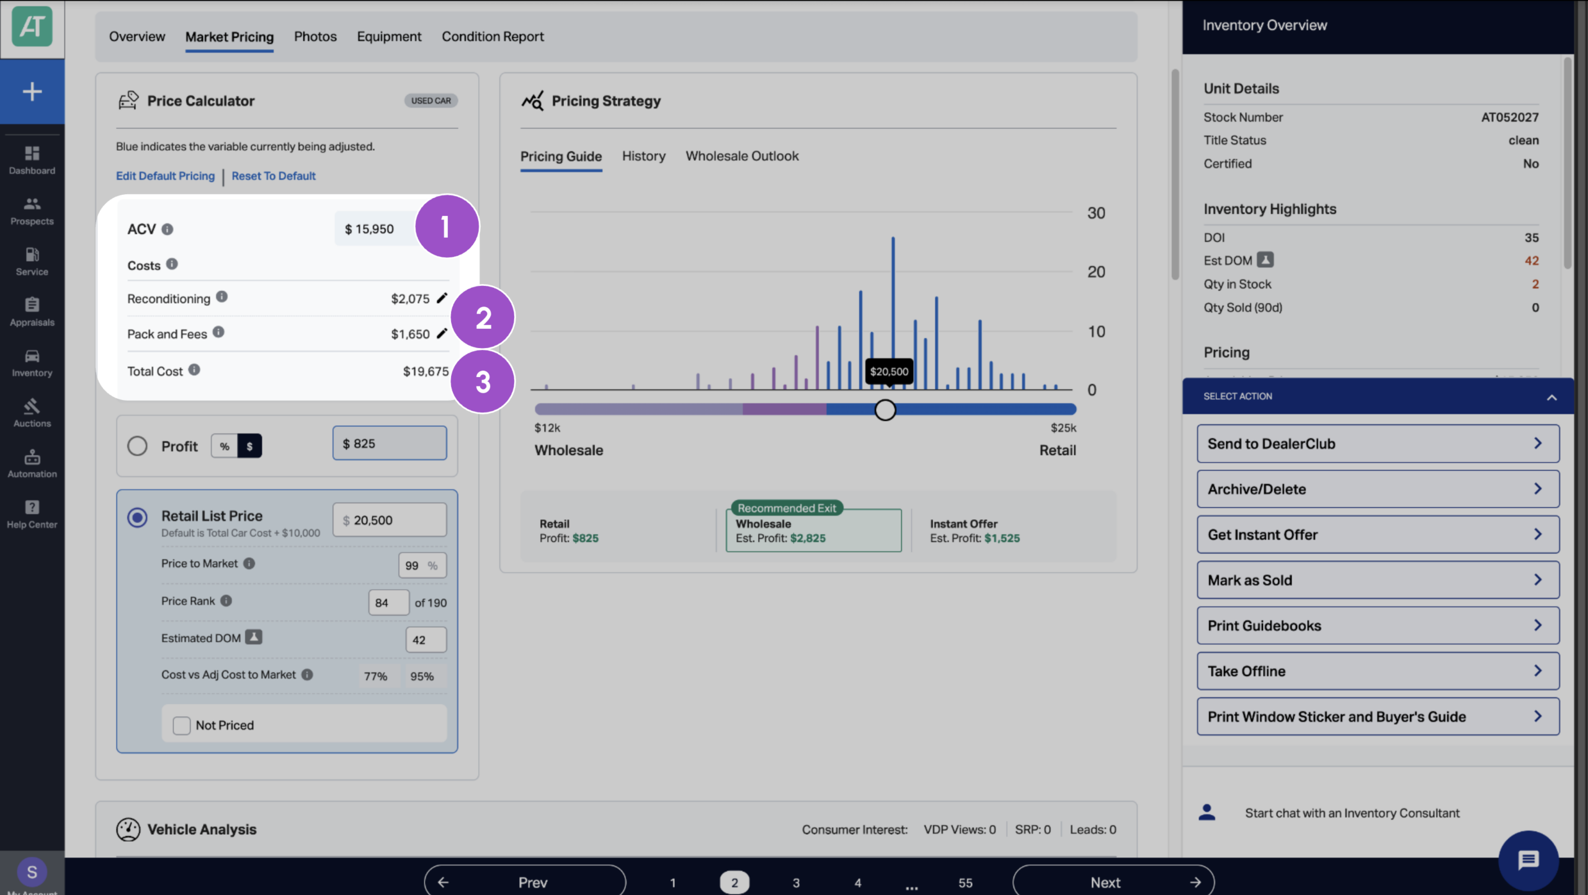Viewport: 1588px width, 895px height.
Task: Open the Wholesale Outlook tab
Action: click(742, 156)
